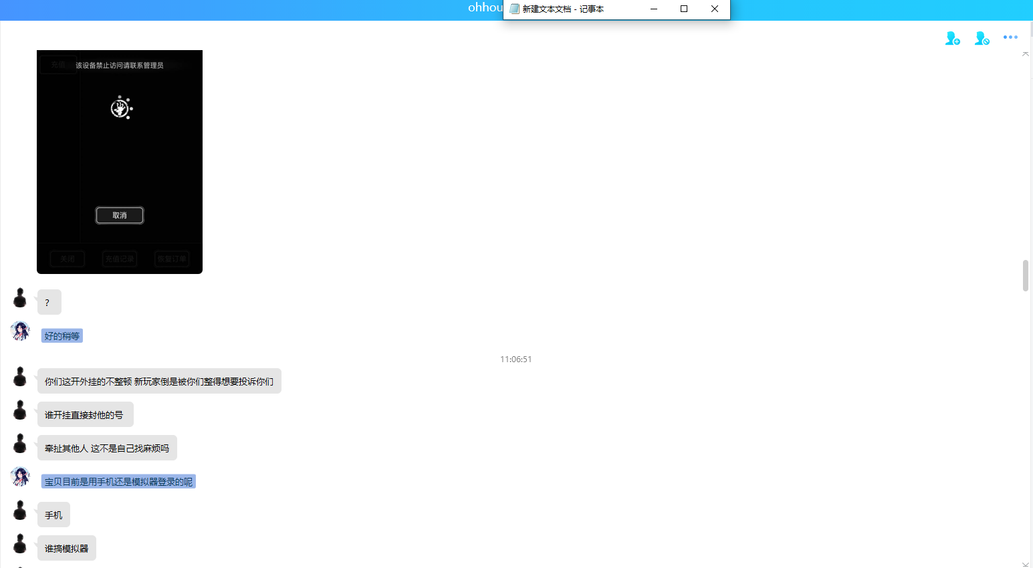Select message 谁开挂直接封他的号
1033x568 pixels.
click(x=86, y=414)
